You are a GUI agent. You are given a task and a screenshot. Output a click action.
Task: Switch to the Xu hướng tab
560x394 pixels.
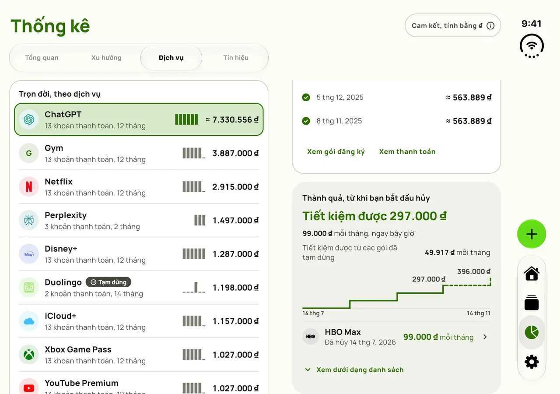pyautogui.click(x=106, y=58)
